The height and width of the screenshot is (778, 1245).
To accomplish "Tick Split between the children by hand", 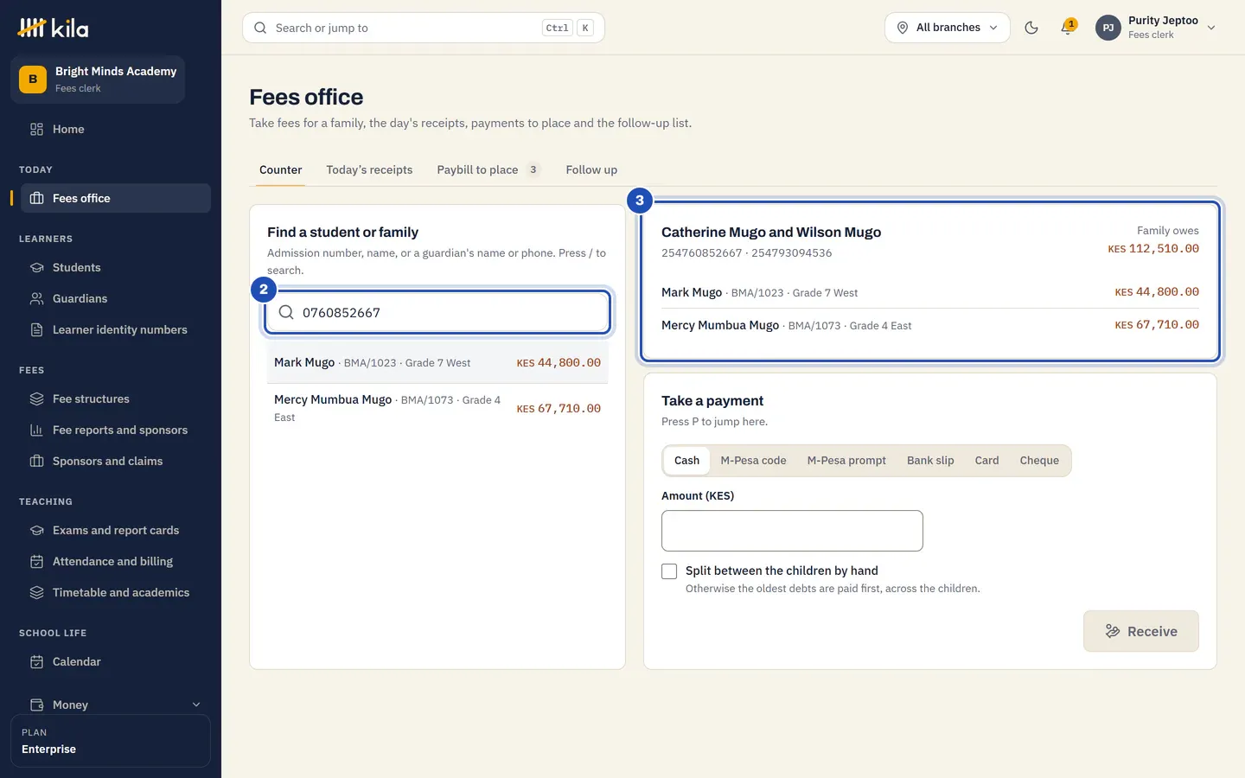I will point(669,571).
